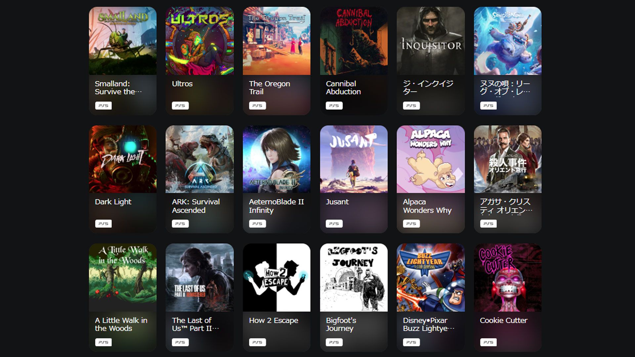The height and width of the screenshot is (357, 635).
Task: Open the Dark Light cover artwork
Action: pyautogui.click(x=123, y=159)
